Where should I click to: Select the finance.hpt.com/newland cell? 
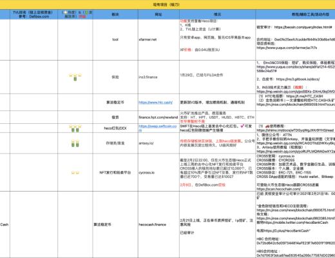point(158,117)
